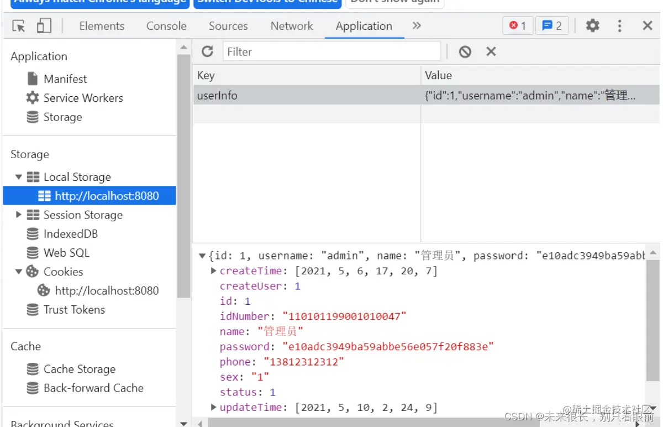
Task: Open Web SQL in the sidebar
Action: [66, 253]
